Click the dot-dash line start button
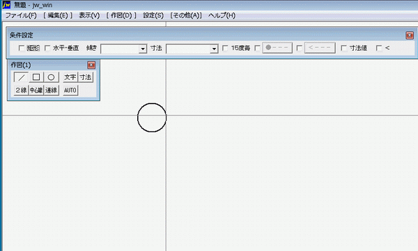This screenshot has width=418, height=251. [277, 48]
